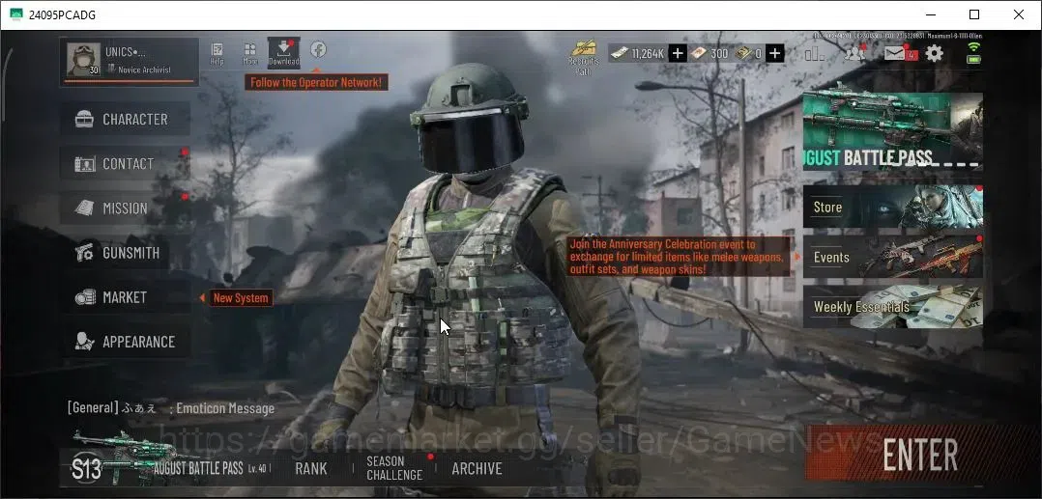Add cash with first plus button
This screenshot has height=499, width=1042.
[x=678, y=54]
